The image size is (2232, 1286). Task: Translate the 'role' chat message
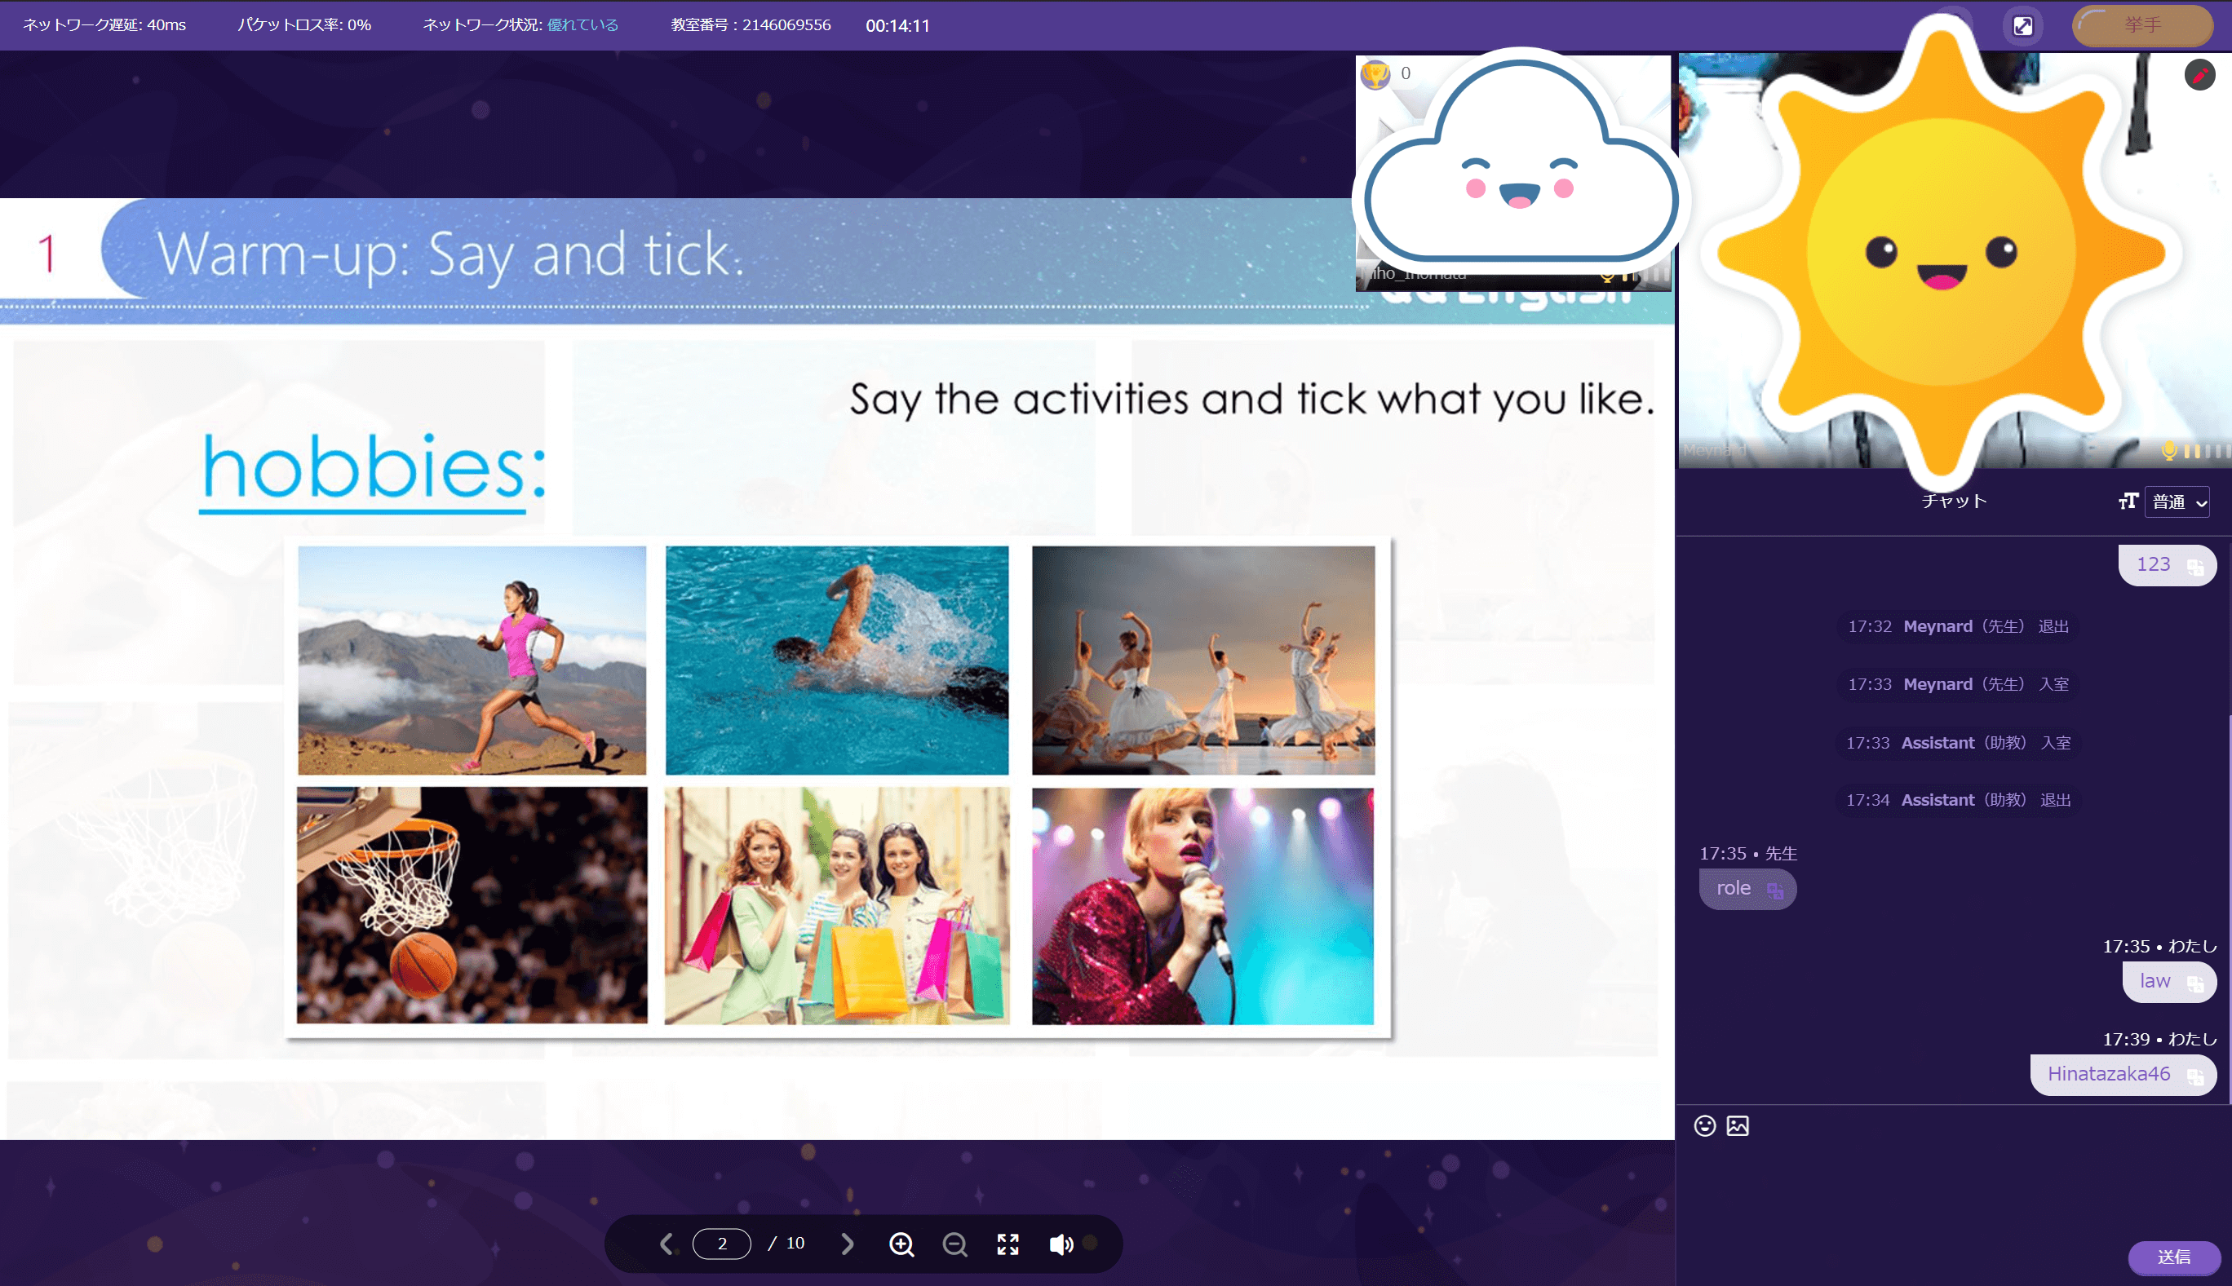1774,890
